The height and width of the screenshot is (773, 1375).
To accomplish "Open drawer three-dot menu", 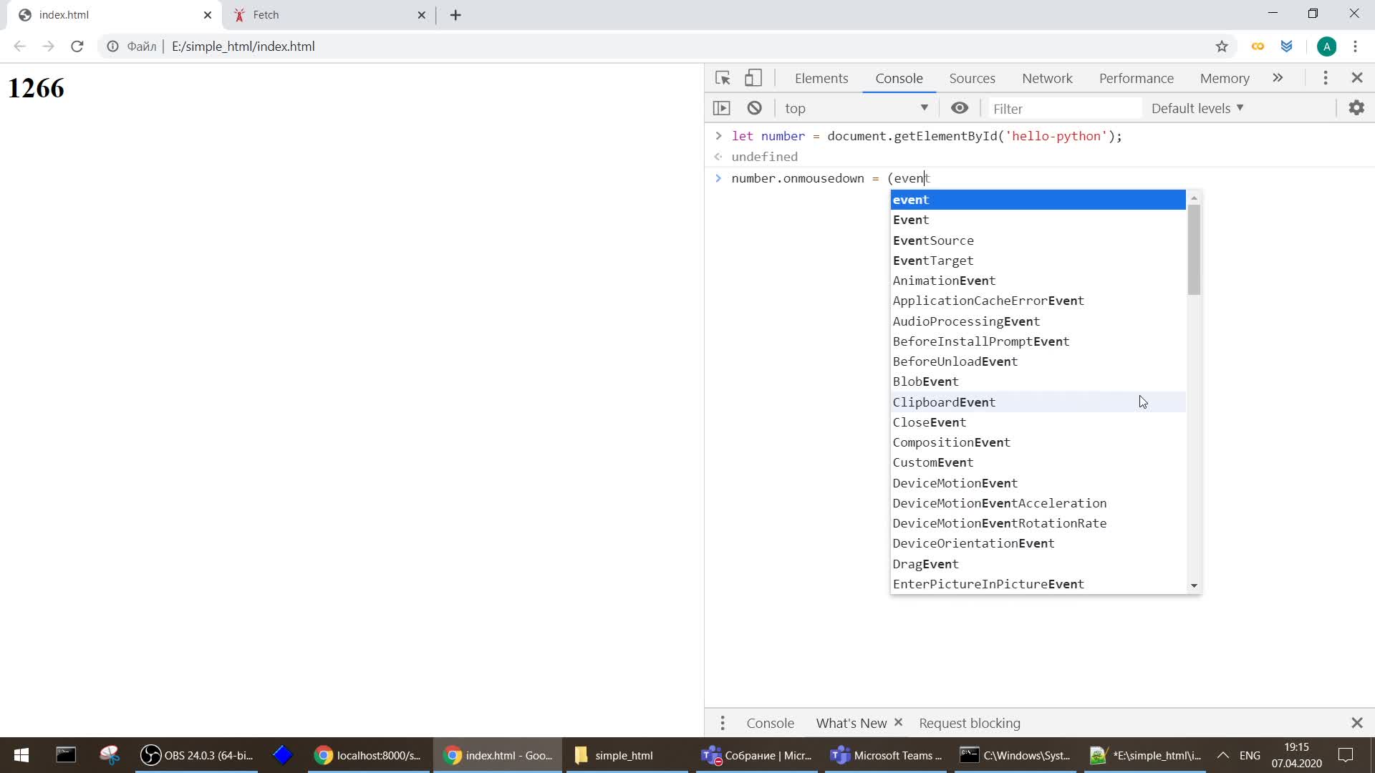I will click(x=722, y=723).
